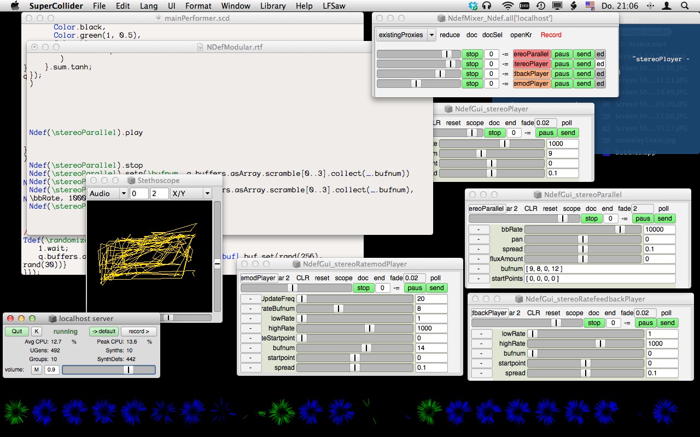
Task: Click the emodPlayer volume slider in NdefMixer
Action: point(419,84)
